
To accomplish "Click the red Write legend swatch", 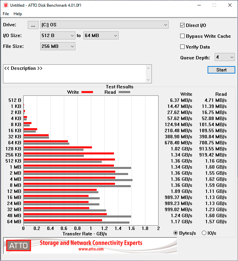I will coord(87,92).
